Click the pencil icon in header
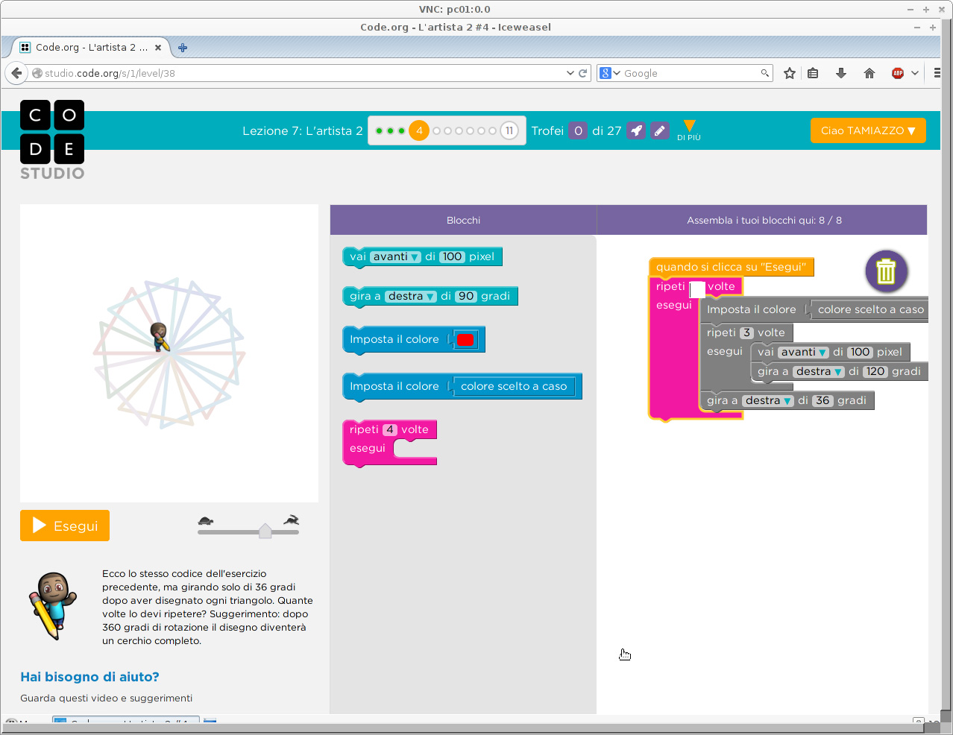Viewport: 953px width, 735px height. [659, 131]
